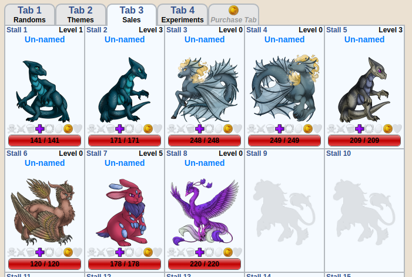Click the purple plus icon in Stall 1
The width and height of the screenshot is (412, 277).
pyautogui.click(x=40, y=129)
